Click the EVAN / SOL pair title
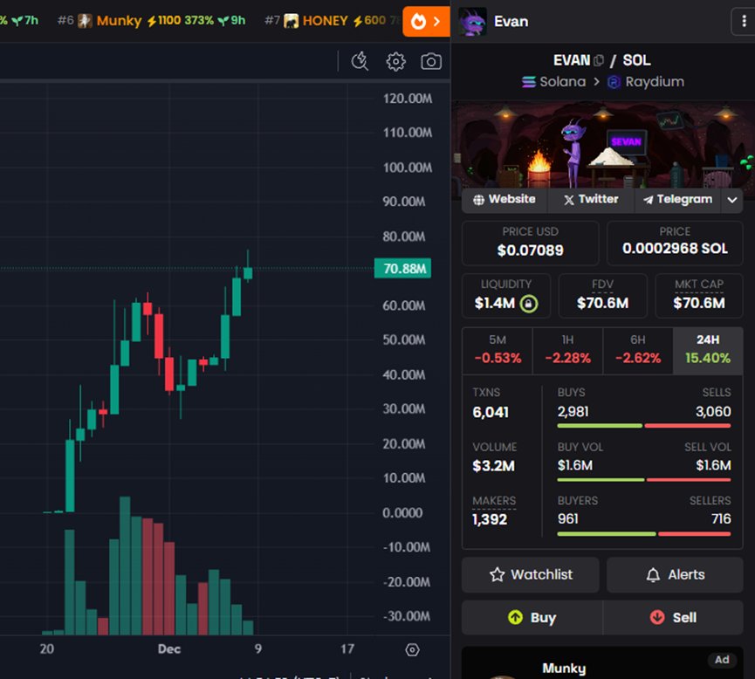This screenshot has height=679, width=755. pyautogui.click(x=602, y=60)
